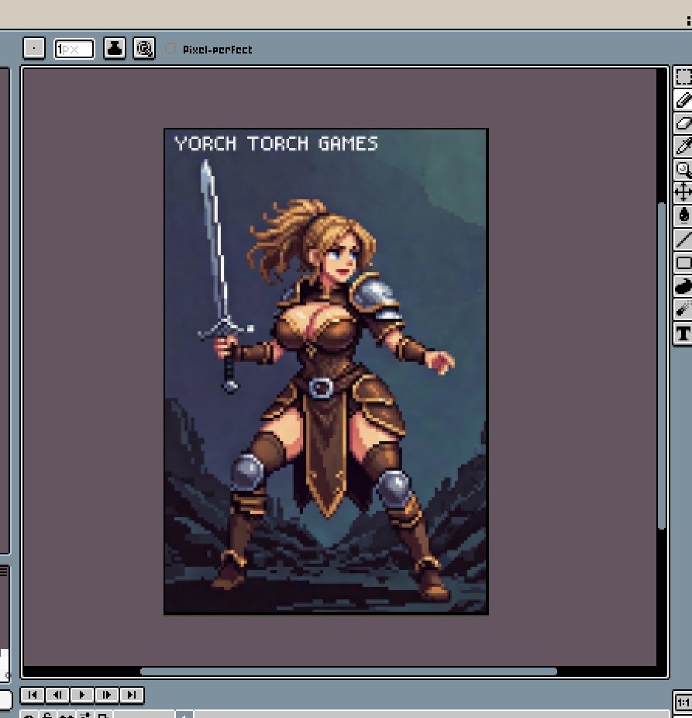
Task: Select the Paint Bucket tool
Action: coord(683,216)
